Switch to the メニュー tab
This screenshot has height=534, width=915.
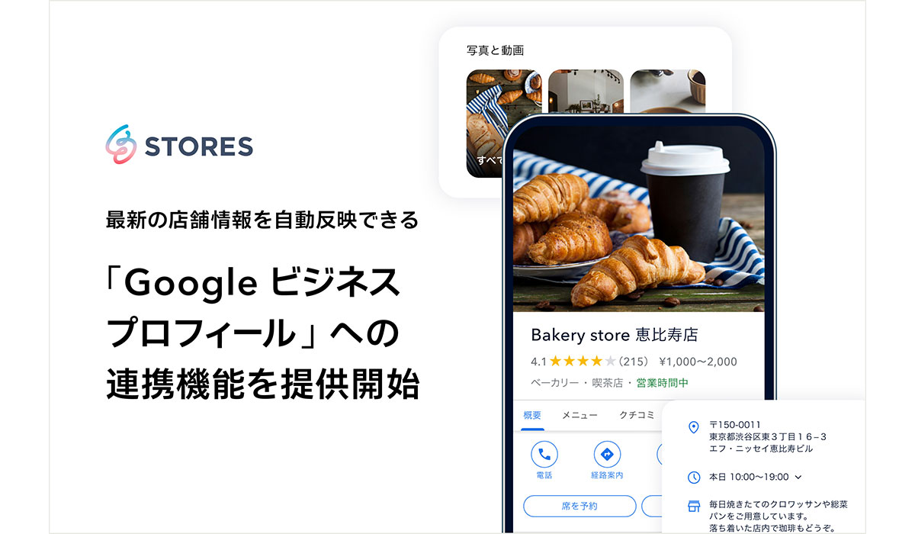[x=579, y=416]
